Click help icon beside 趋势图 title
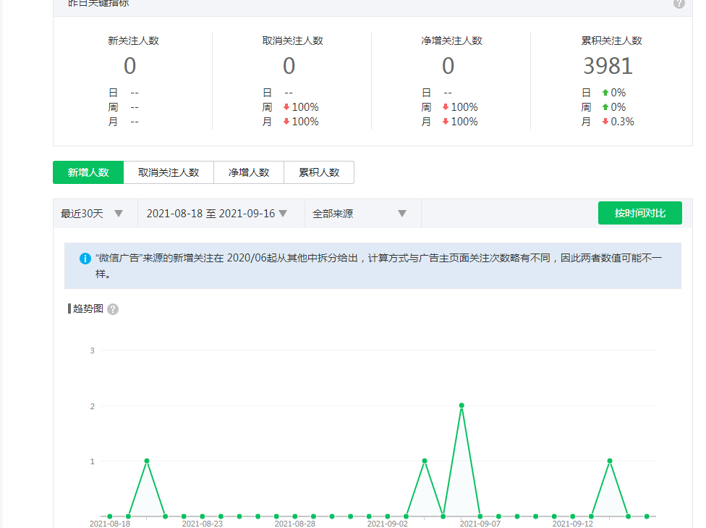Viewport: 706px width, 528px height. click(113, 309)
